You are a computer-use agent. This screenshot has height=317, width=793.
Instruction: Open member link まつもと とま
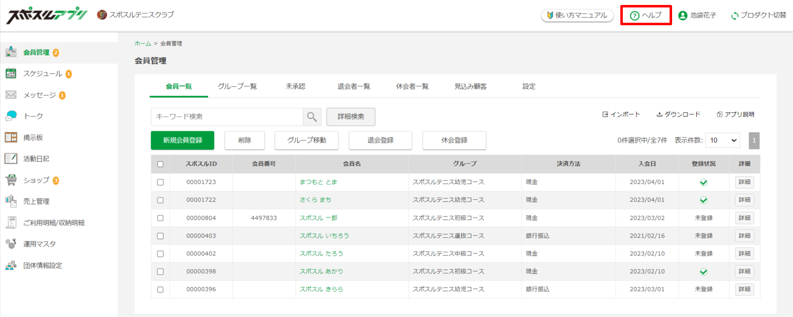[318, 182]
